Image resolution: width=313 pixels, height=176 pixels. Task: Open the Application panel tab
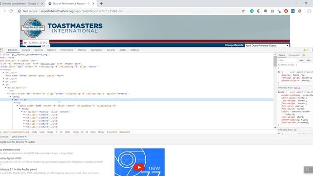coord(96,50)
